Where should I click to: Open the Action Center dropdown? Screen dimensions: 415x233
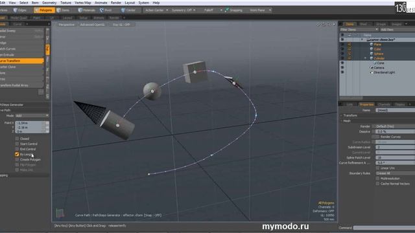tap(156, 10)
